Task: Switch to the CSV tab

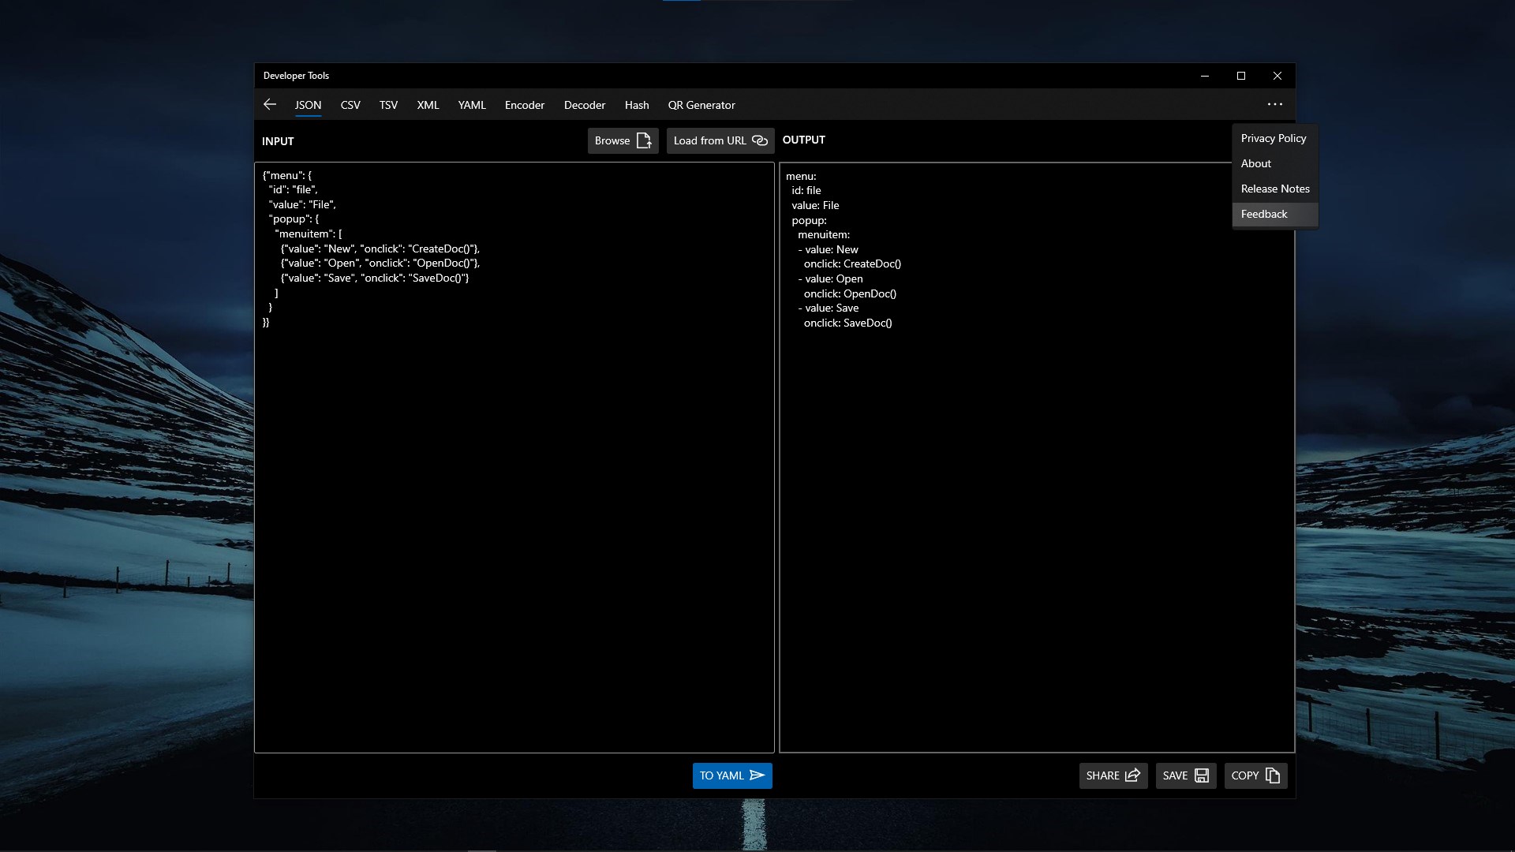Action: pyautogui.click(x=350, y=105)
